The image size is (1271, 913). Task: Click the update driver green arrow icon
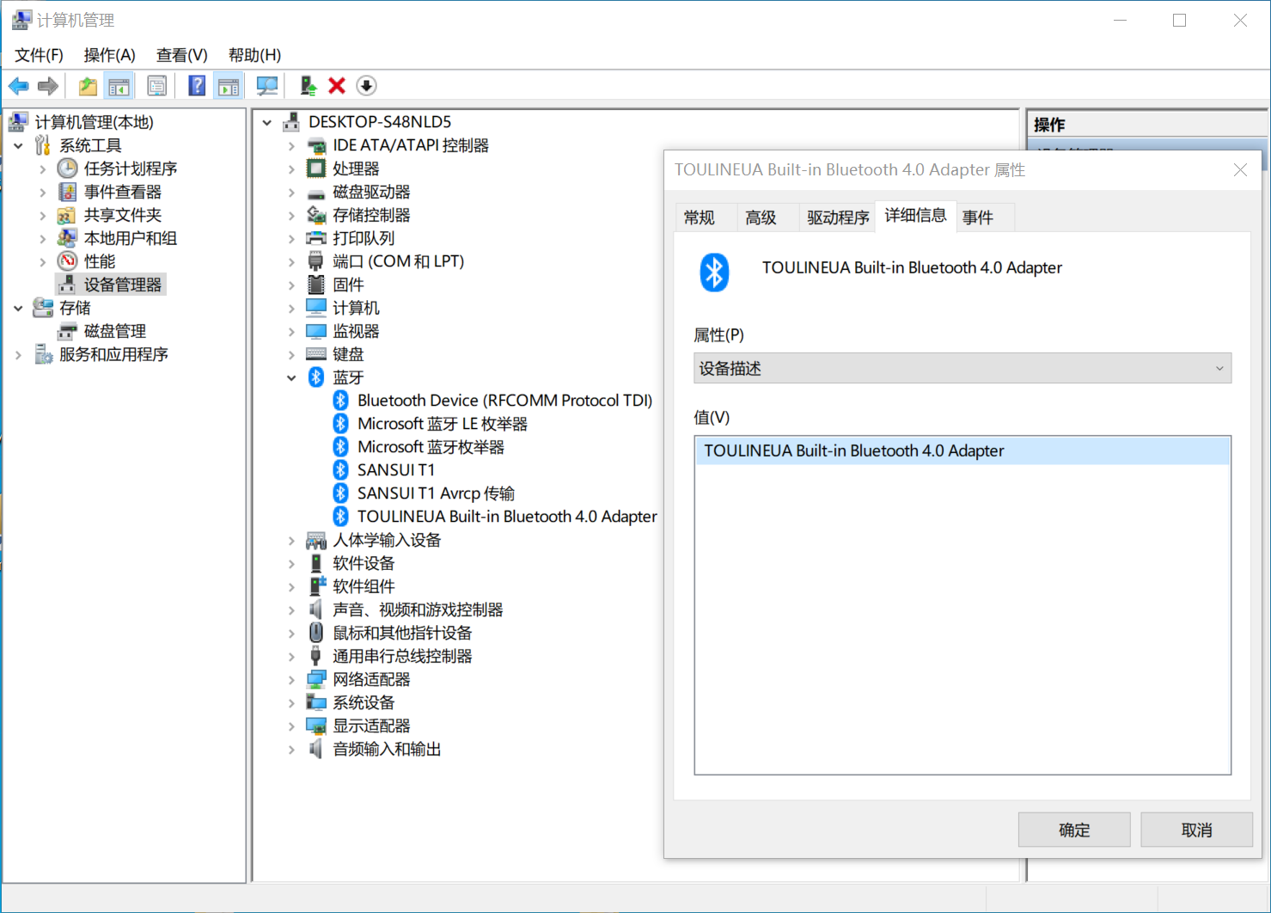tap(308, 86)
